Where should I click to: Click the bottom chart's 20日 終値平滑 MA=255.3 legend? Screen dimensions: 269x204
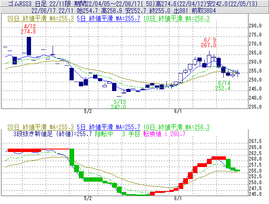pos(41,127)
